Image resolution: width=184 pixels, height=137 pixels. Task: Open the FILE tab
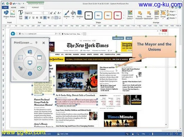click(x=5, y=8)
